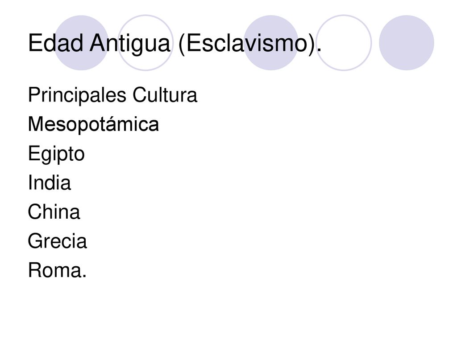
Task: Click the word 'Edad' in the title
Action: pyautogui.click(x=55, y=43)
